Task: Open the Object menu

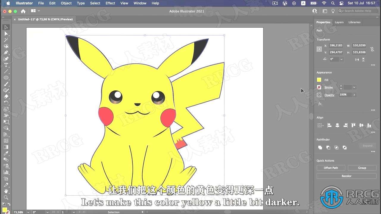Action: tap(66, 3)
